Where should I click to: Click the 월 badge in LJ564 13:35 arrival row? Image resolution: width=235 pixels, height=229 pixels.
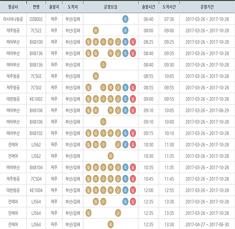[89, 213]
